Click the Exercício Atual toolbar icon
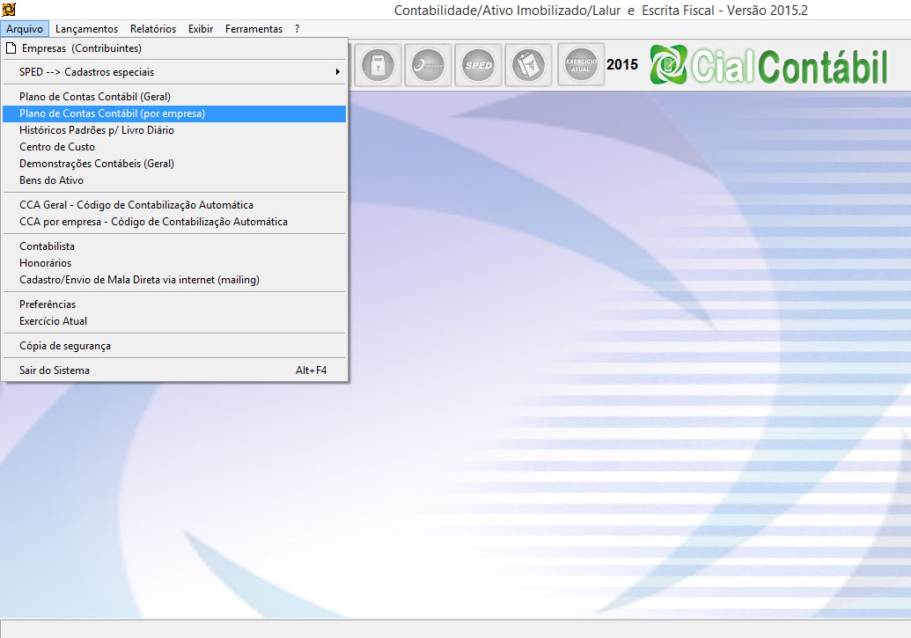This screenshot has height=638, width=911. [x=581, y=65]
